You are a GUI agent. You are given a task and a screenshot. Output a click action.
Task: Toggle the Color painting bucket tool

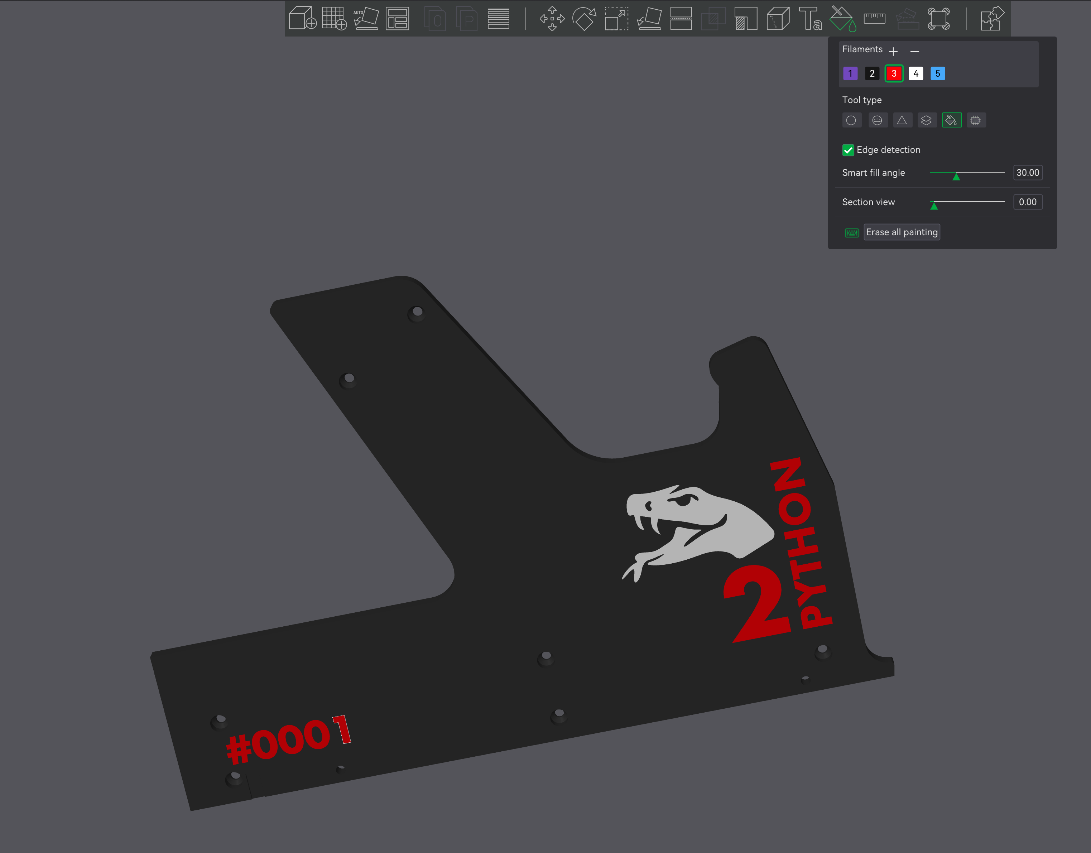tap(842, 19)
